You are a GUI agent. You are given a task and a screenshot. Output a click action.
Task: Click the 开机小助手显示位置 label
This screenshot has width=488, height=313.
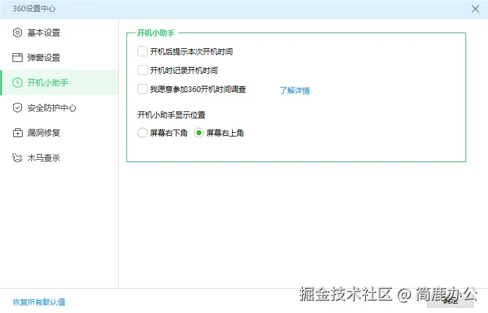click(x=171, y=115)
